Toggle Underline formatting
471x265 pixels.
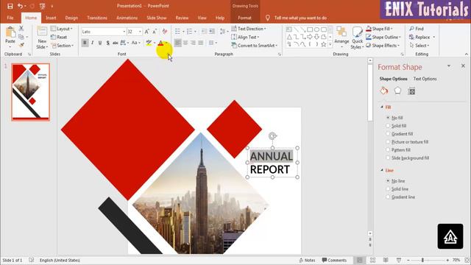tap(100, 43)
